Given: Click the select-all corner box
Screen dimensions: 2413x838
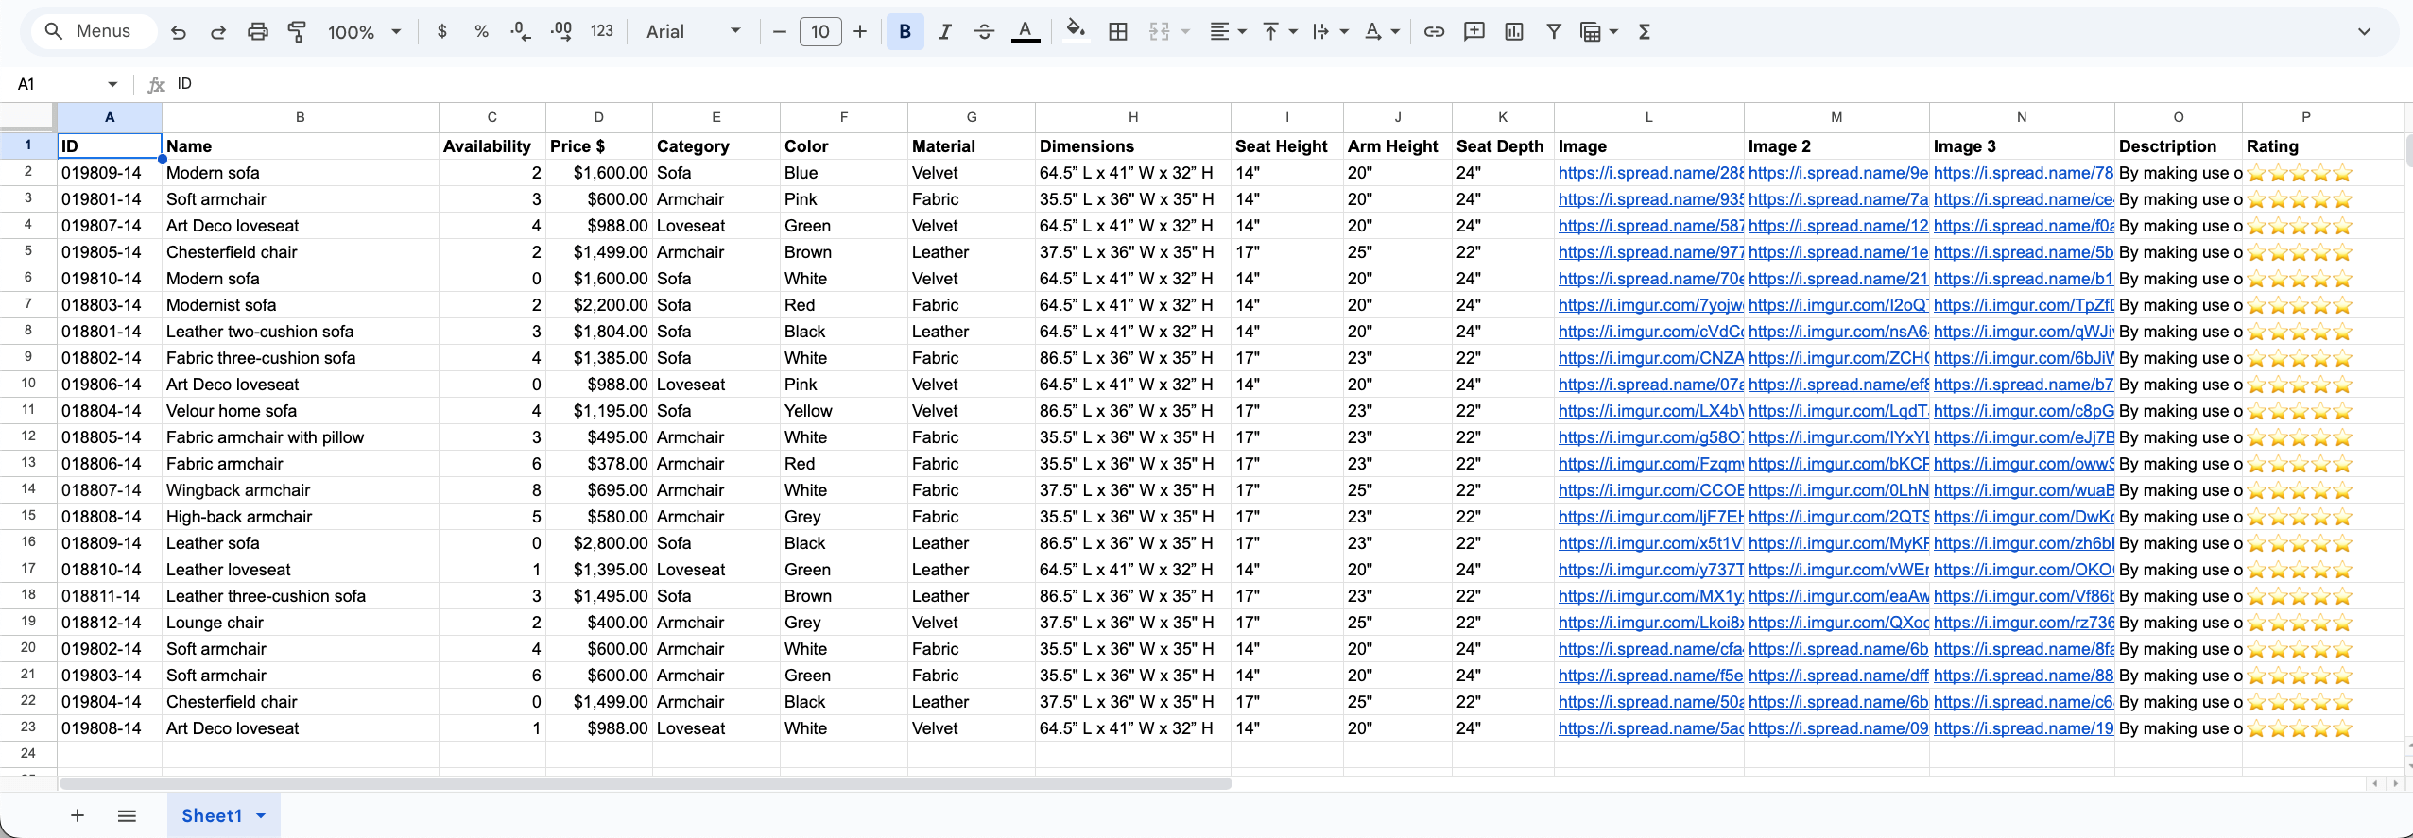Looking at the screenshot, I should coord(27,116).
